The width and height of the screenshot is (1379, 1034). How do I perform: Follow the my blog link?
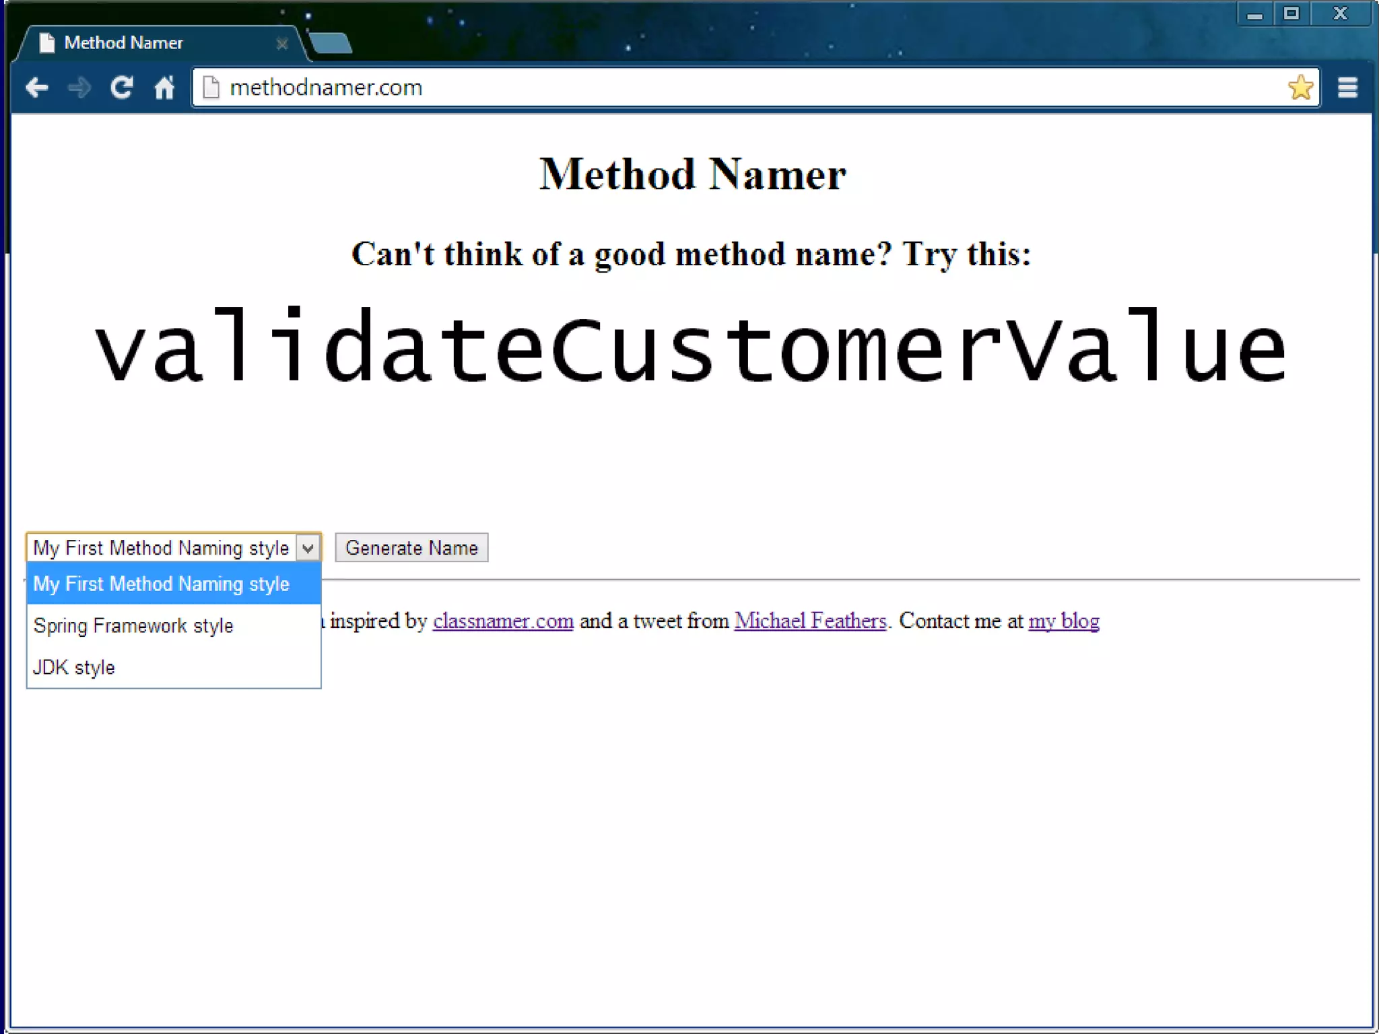1063,621
